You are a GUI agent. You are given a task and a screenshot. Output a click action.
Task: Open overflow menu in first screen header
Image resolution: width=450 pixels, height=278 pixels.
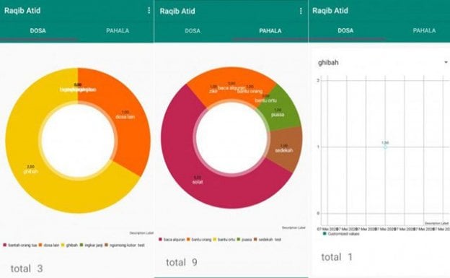pos(149,10)
